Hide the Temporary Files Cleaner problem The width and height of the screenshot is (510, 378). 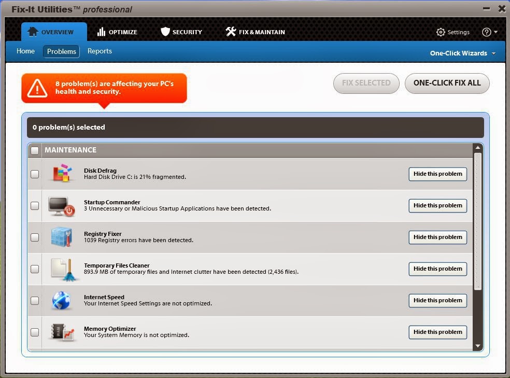438,269
